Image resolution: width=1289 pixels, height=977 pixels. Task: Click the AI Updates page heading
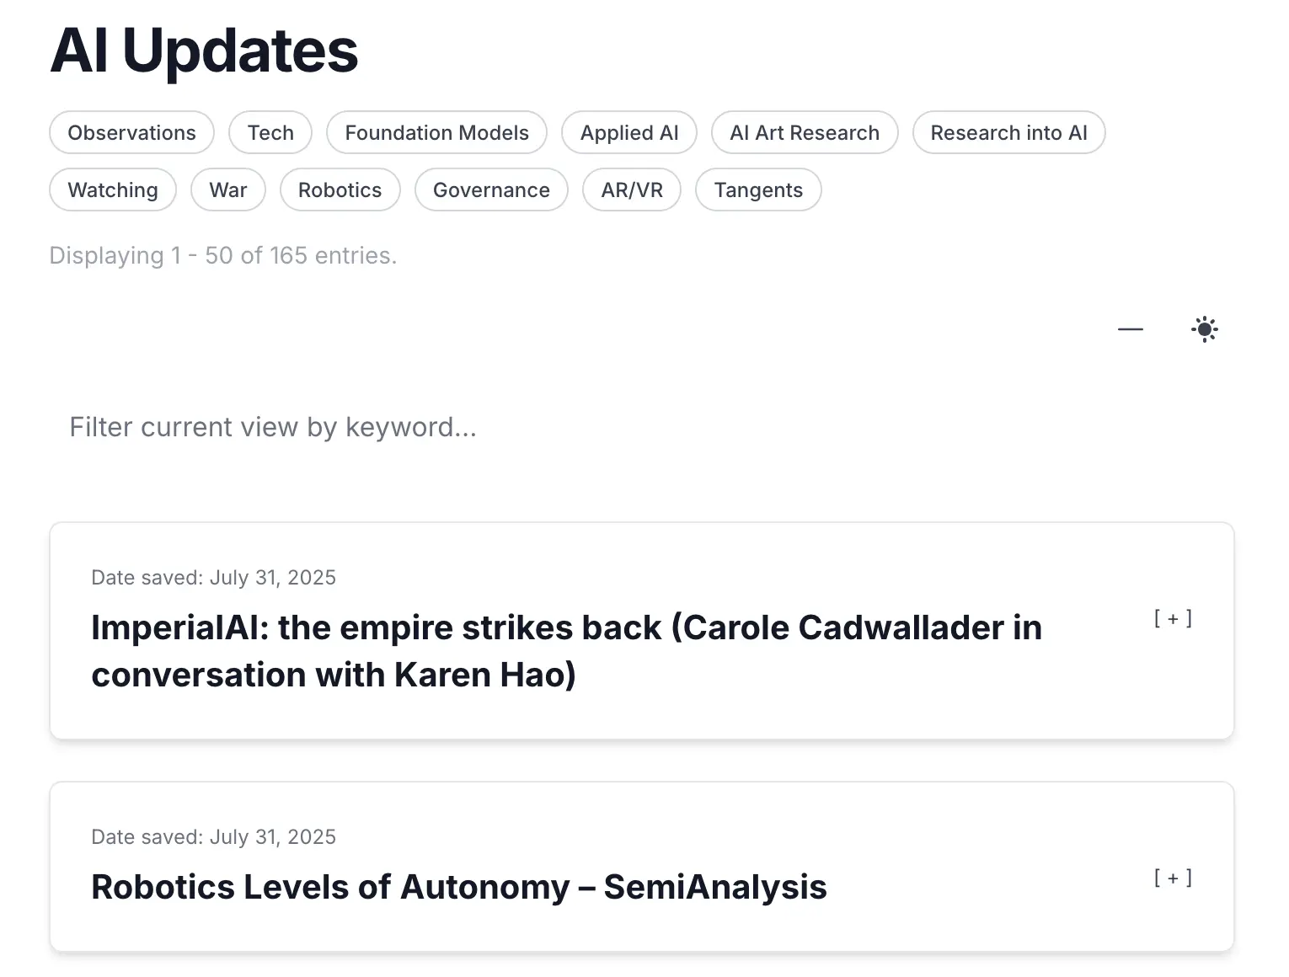click(205, 51)
